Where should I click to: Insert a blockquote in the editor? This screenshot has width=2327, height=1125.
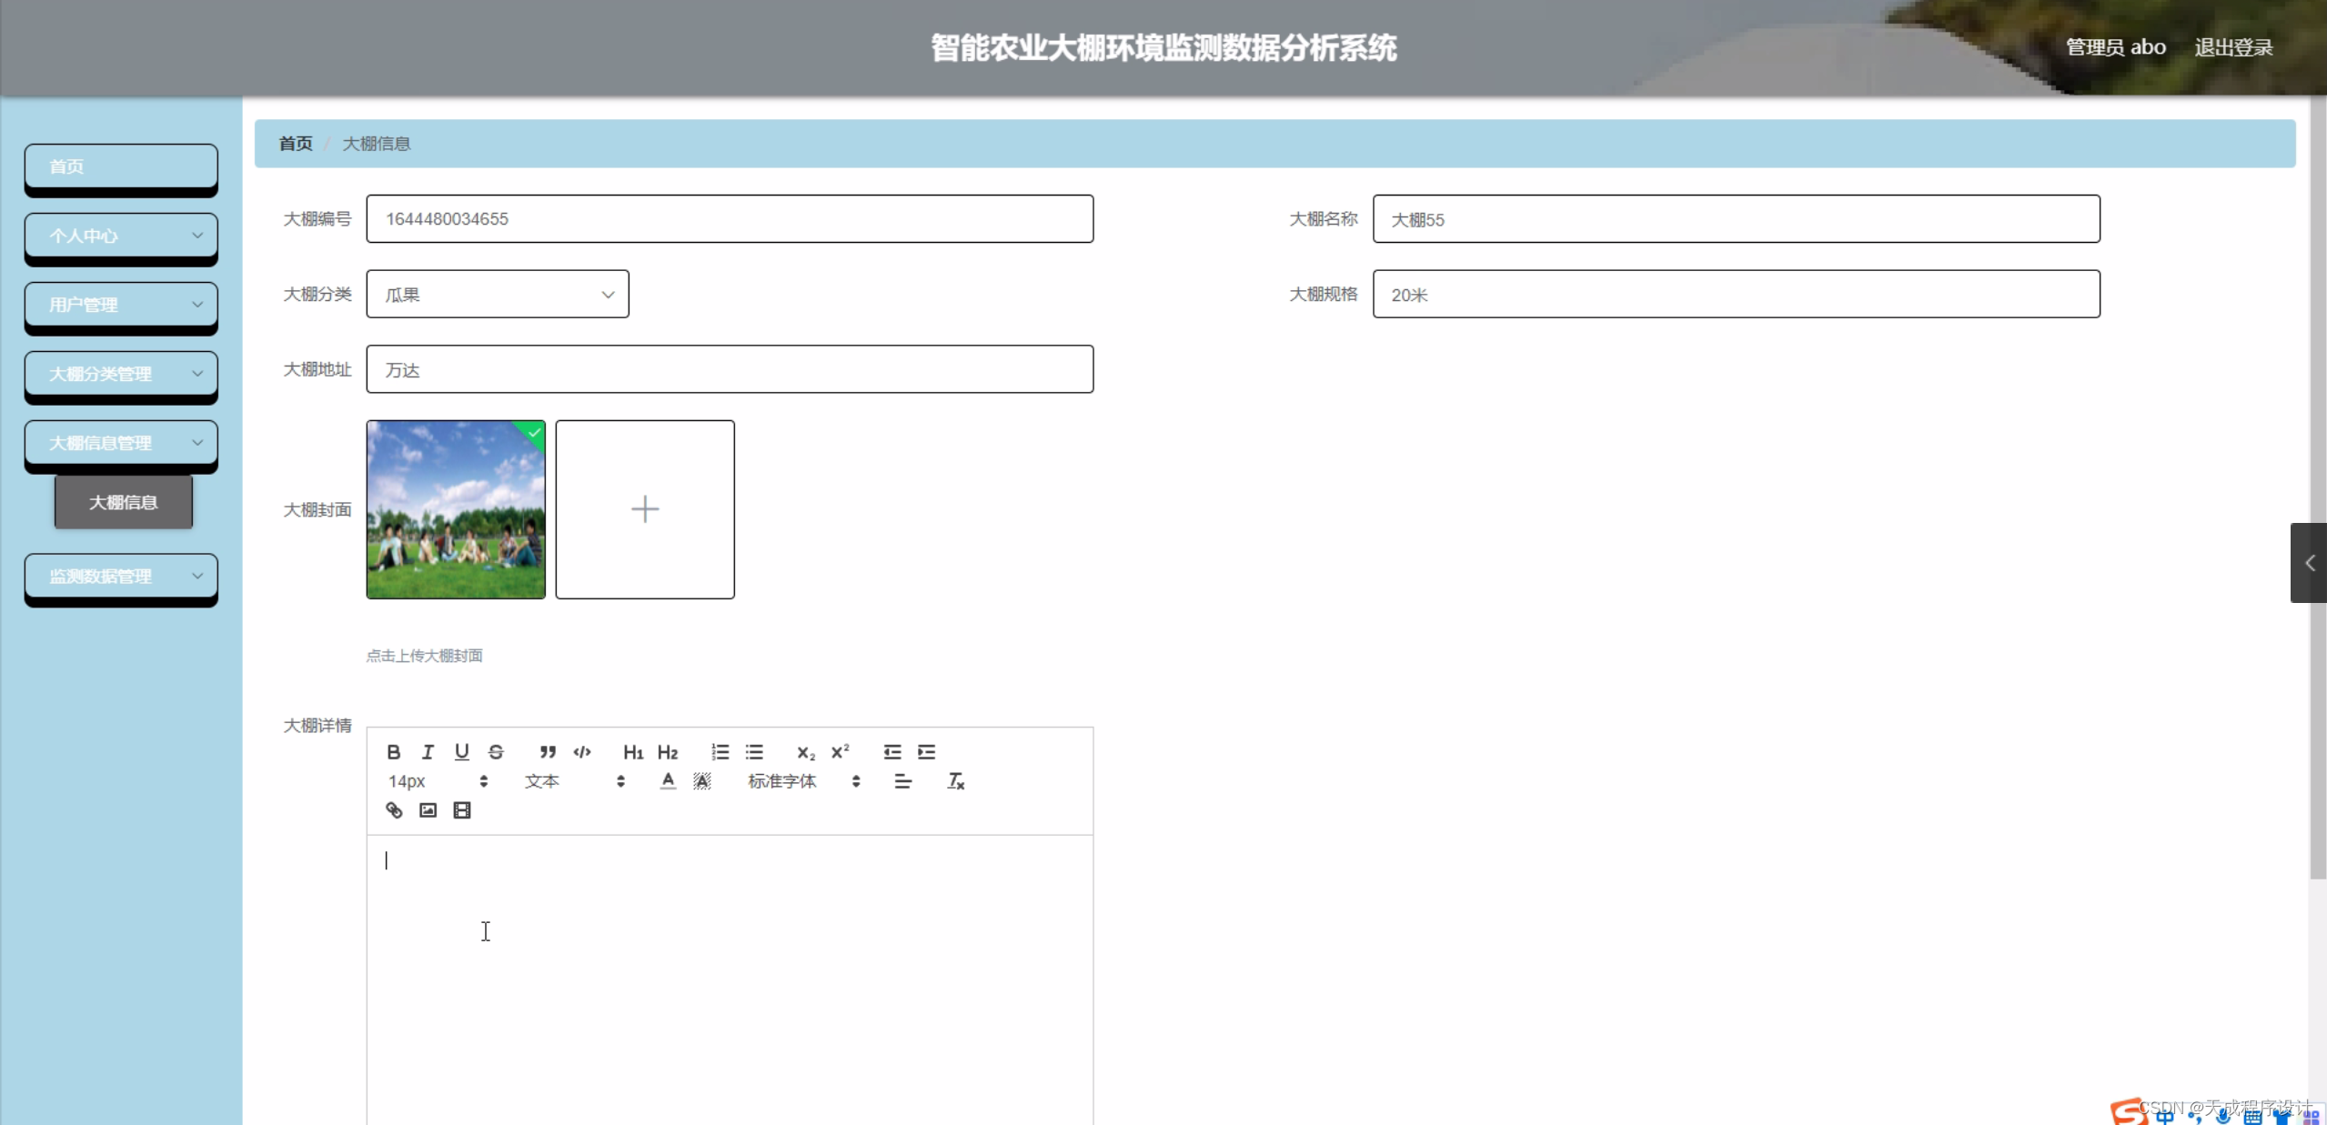tap(548, 752)
